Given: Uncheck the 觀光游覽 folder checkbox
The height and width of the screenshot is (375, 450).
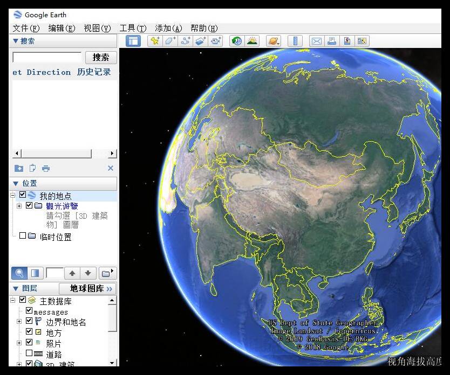Looking at the screenshot, I should [x=29, y=205].
